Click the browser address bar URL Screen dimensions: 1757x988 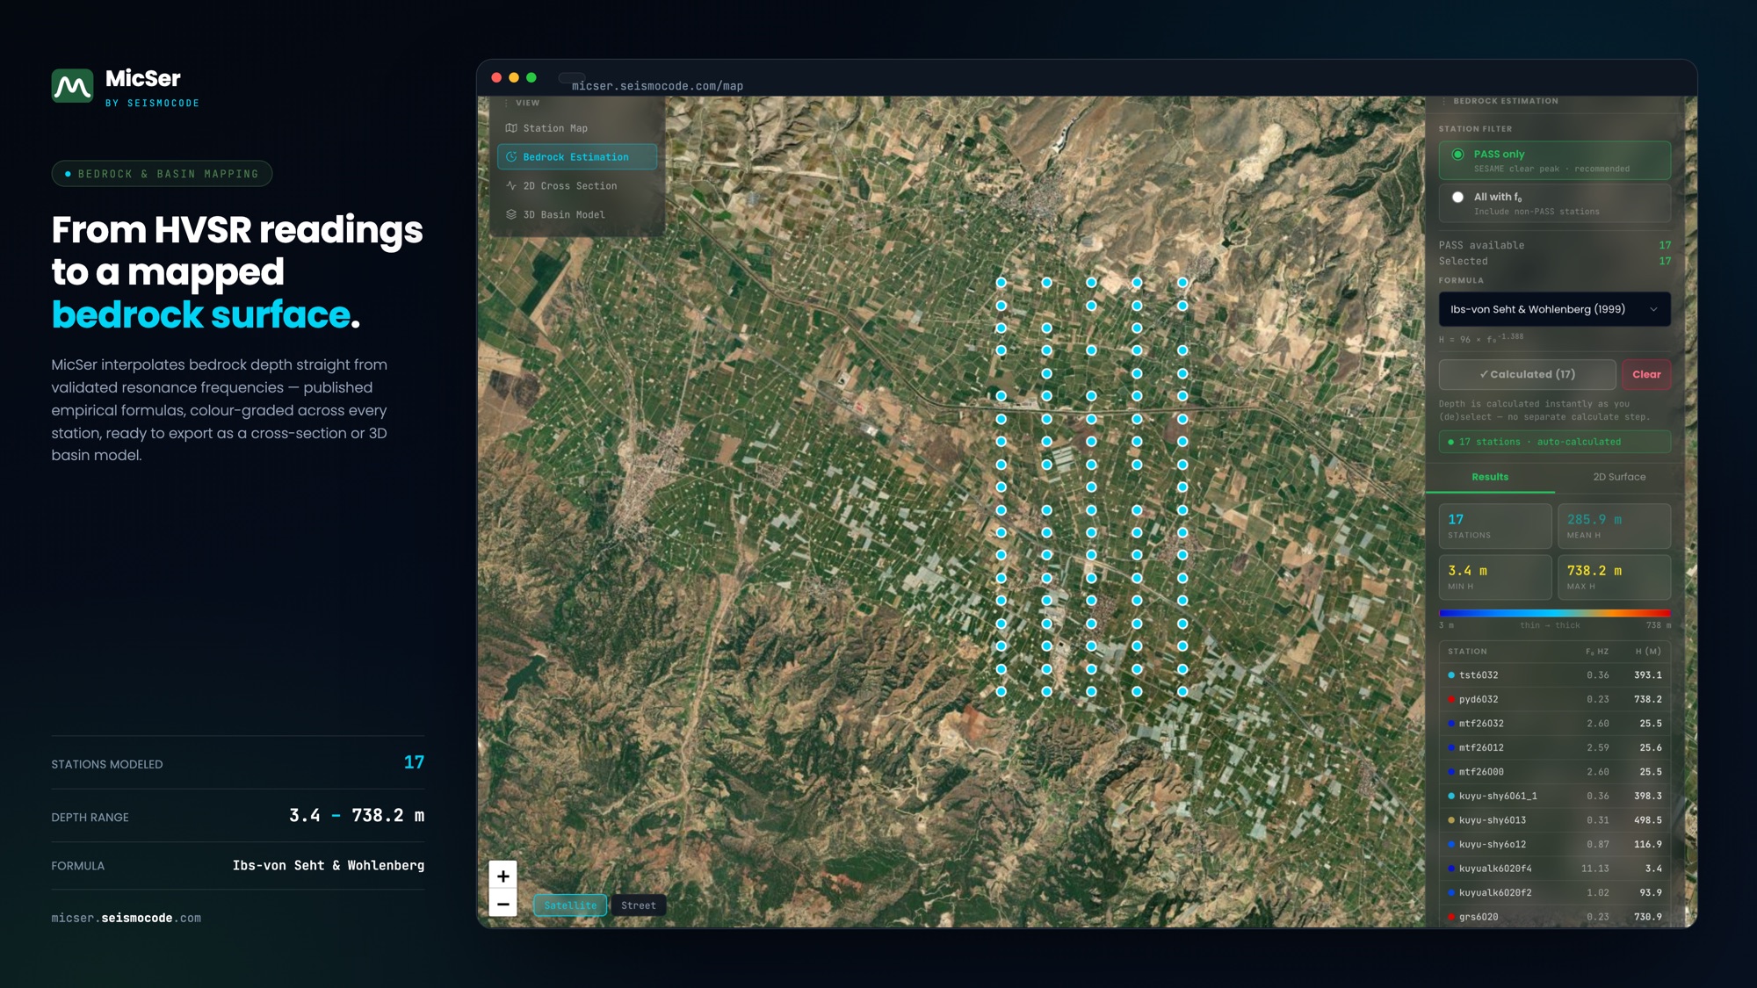657,86
